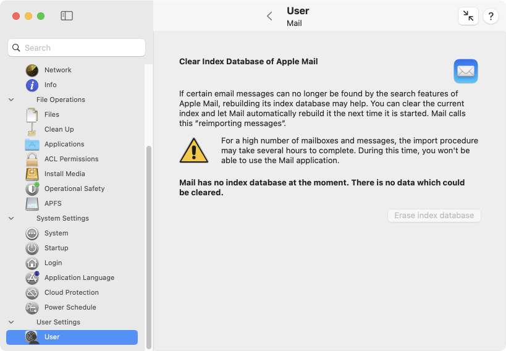Select the User row label

[52, 337]
